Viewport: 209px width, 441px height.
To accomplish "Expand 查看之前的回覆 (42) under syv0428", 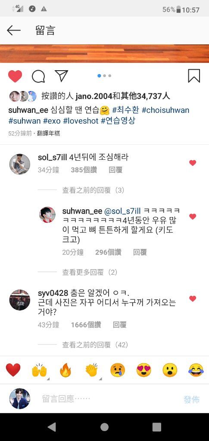I will click(x=95, y=345).
